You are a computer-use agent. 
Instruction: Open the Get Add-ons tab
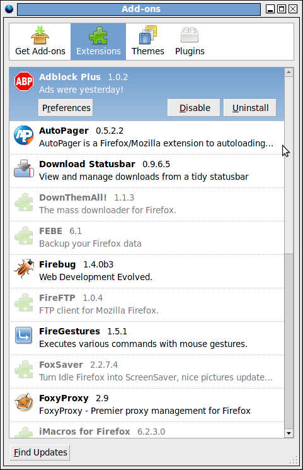pos(40,42)
